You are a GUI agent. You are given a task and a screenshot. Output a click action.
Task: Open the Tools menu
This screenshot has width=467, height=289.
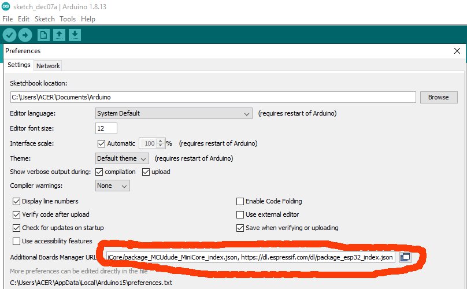point(68,19)
